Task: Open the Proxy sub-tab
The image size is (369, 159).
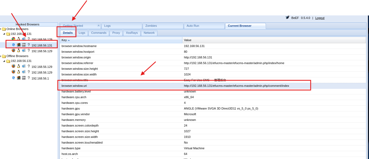Action: [x=116, y=33]
